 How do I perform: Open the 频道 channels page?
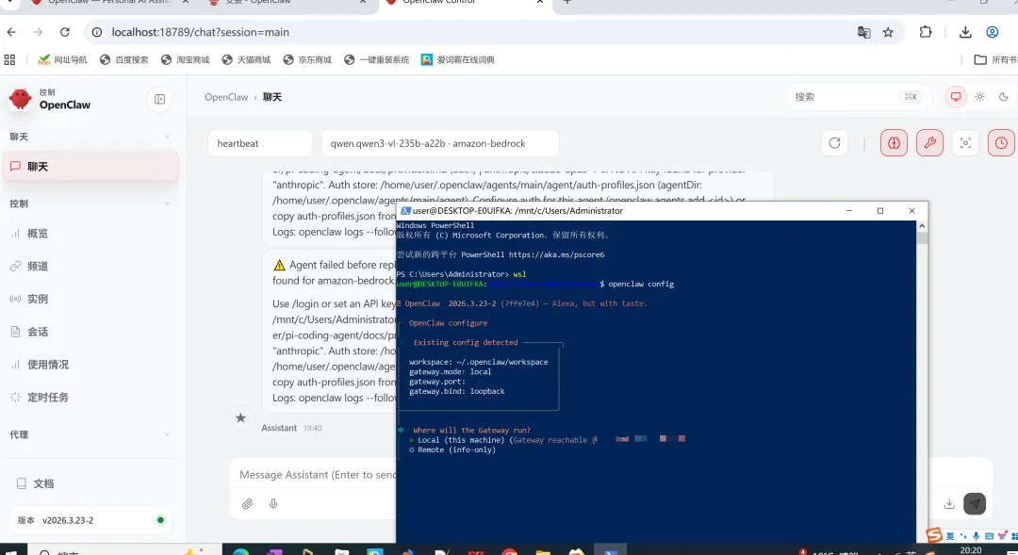90,266
